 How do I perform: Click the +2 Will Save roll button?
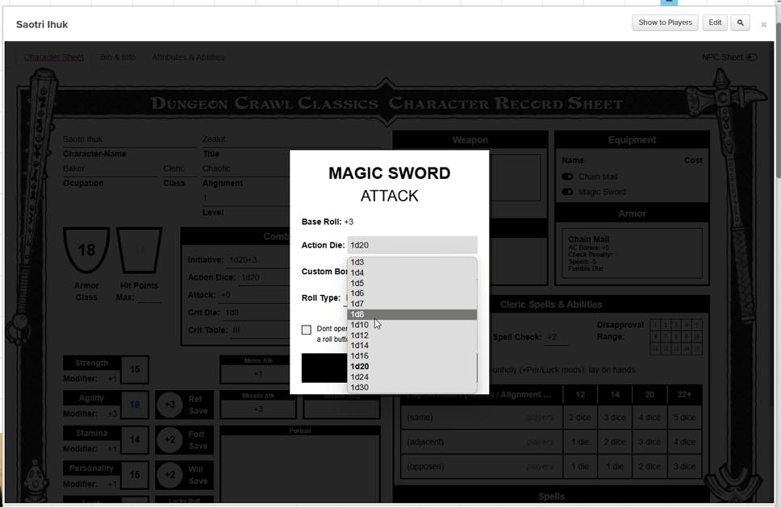coord(170,476)
